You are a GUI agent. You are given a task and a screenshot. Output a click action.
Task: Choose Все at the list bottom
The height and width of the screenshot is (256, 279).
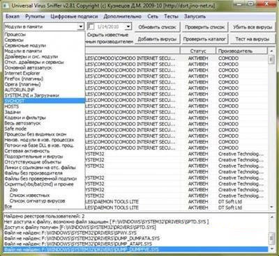coord(44,206)
